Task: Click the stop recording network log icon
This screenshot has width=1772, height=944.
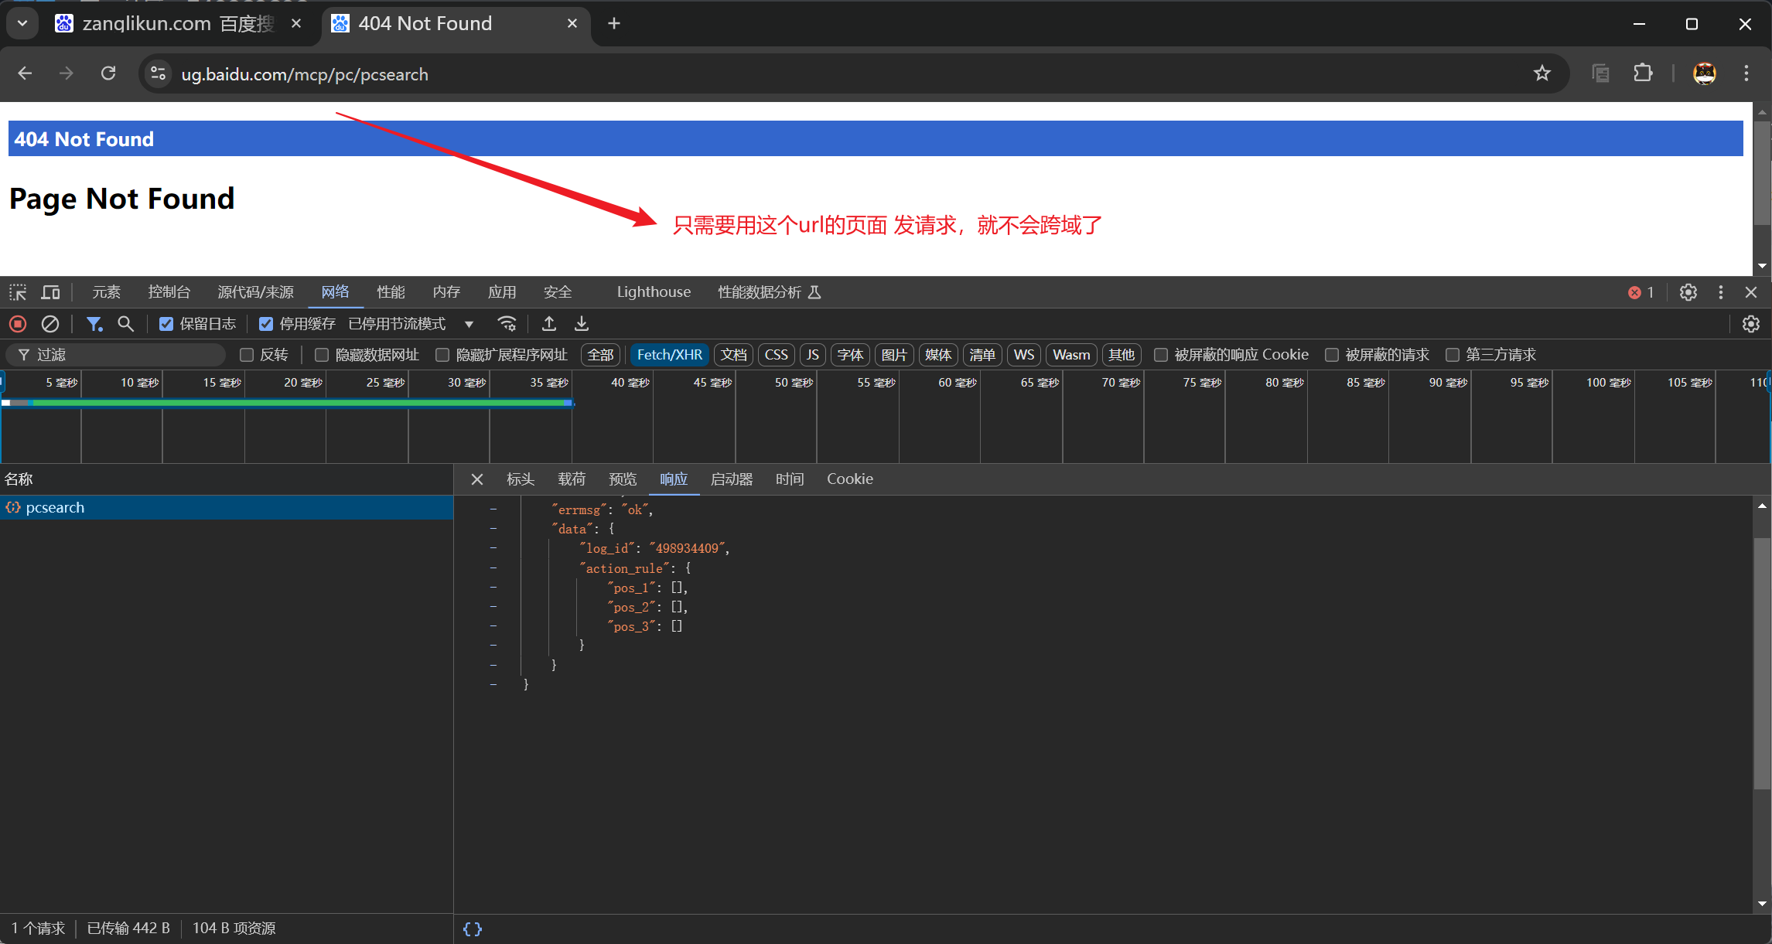Action: click(18, 324)
